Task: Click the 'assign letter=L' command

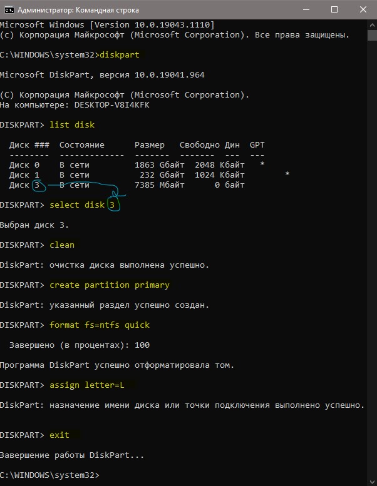Action: [87, 385]
